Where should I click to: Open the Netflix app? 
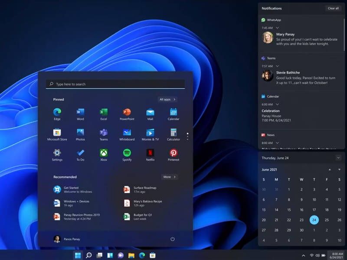click(150, 155)
